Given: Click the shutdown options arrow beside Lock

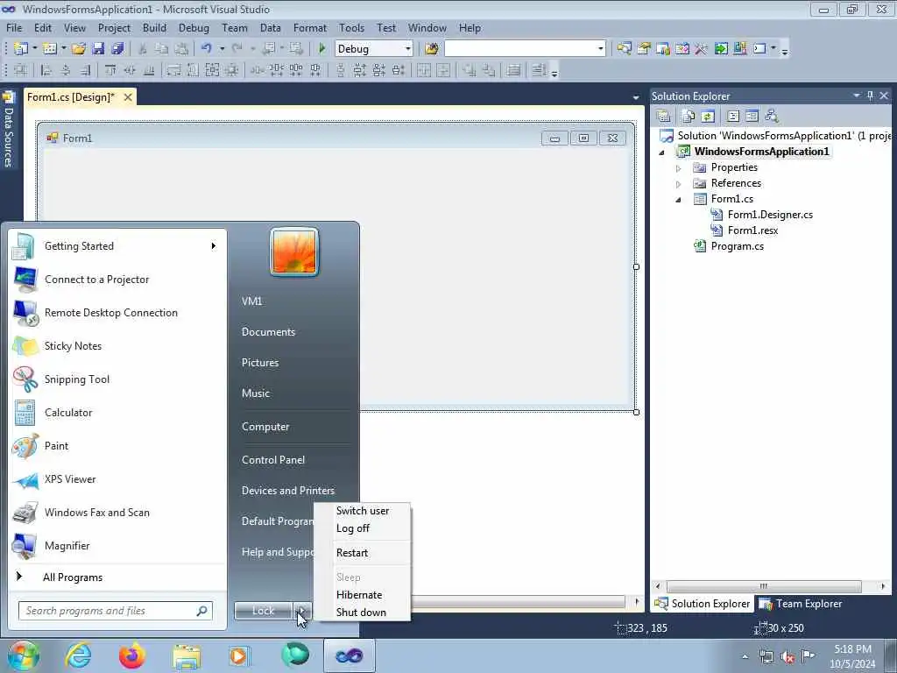Looking at the screenshot, I should (x=303, y=611).
